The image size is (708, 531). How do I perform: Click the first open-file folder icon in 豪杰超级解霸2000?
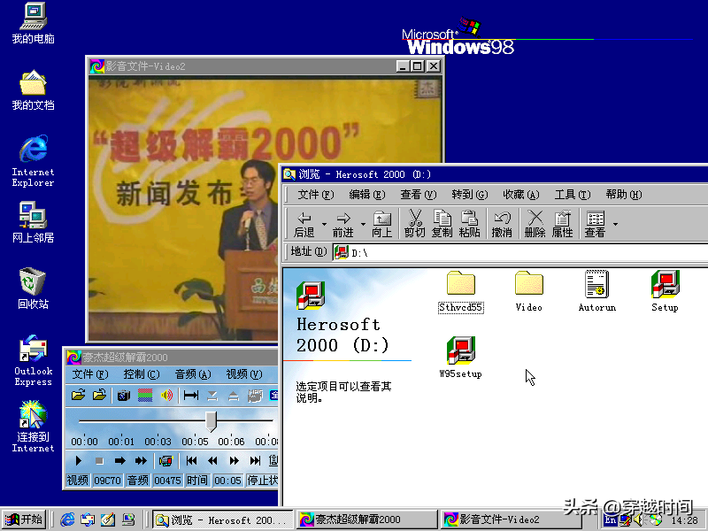tap(78, 396)
